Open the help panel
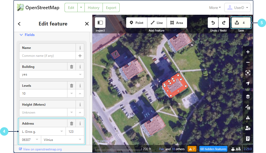 [248, 139]
